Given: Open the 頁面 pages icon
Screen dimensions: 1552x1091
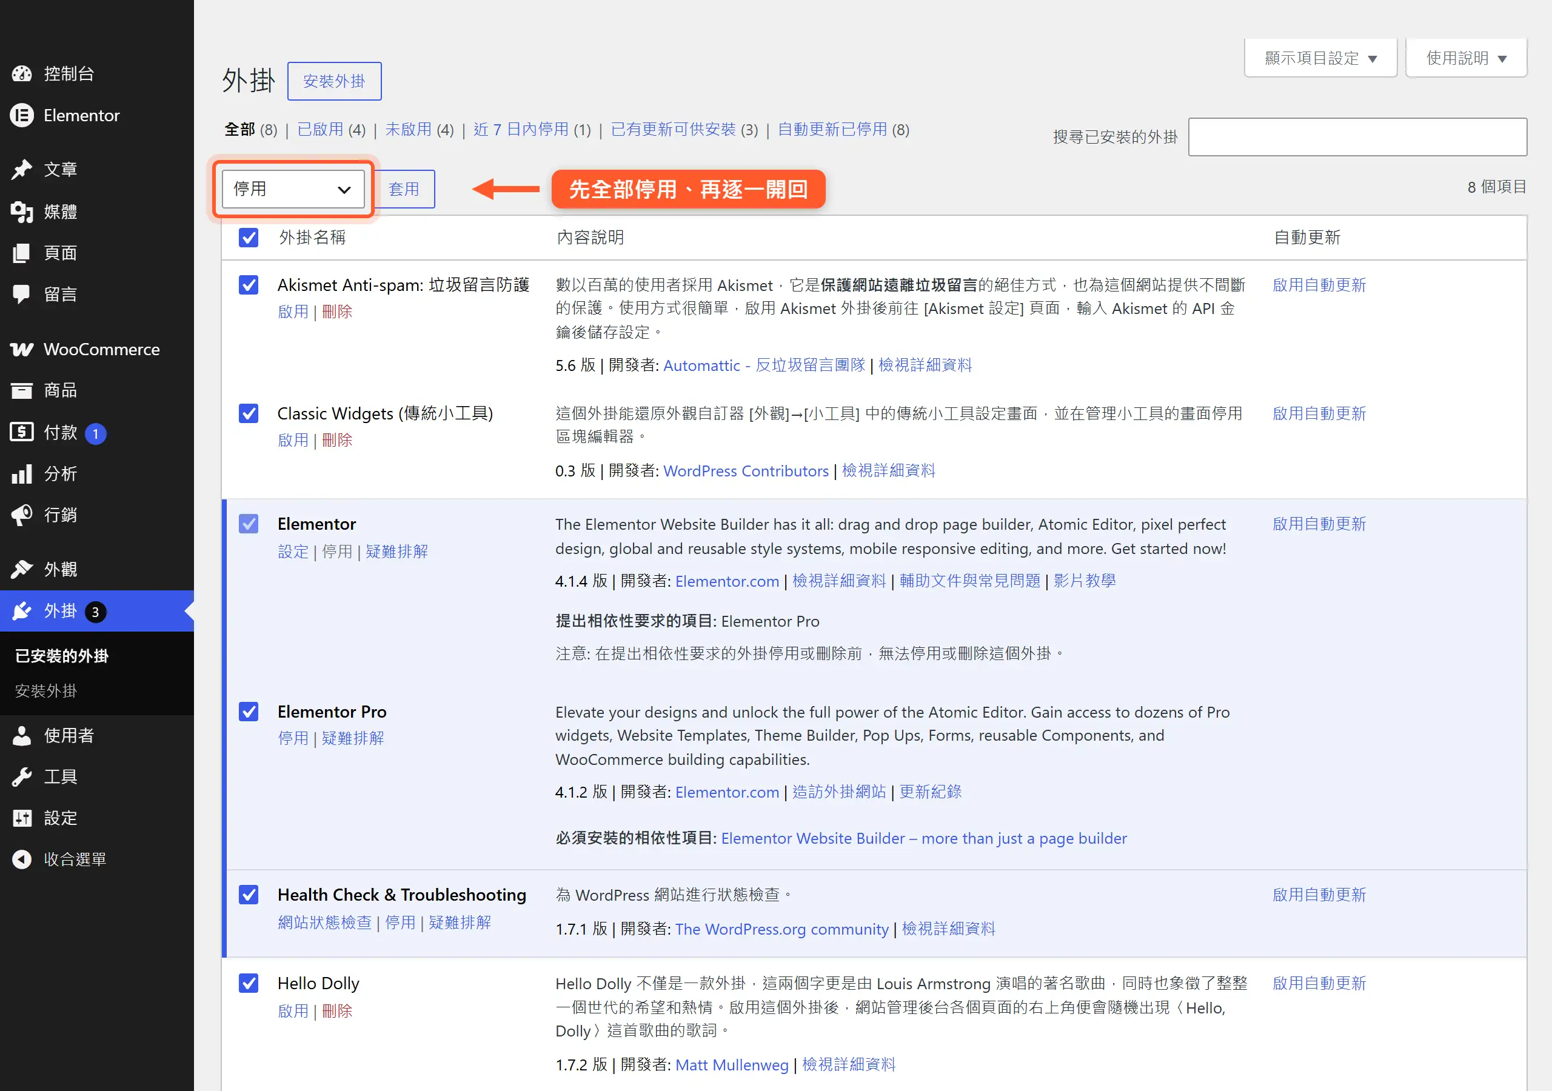Looking at the screenshot, I should click(x=22, y=253).
